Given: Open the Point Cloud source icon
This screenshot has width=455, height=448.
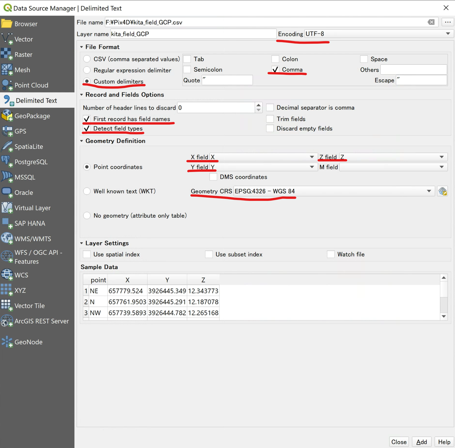Looking at the screenshot, I should [7, 85].
